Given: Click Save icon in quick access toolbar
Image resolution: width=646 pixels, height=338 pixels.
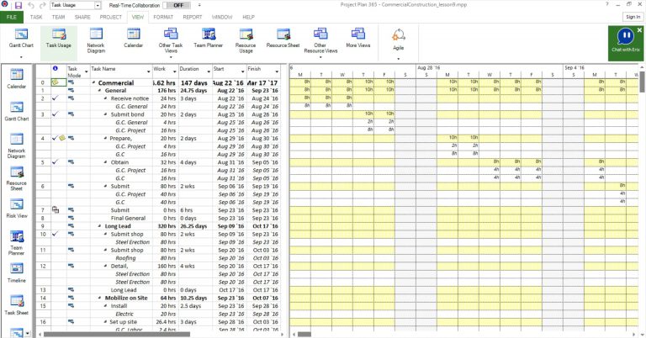Looking at the screenshot, I should [19, 5].
